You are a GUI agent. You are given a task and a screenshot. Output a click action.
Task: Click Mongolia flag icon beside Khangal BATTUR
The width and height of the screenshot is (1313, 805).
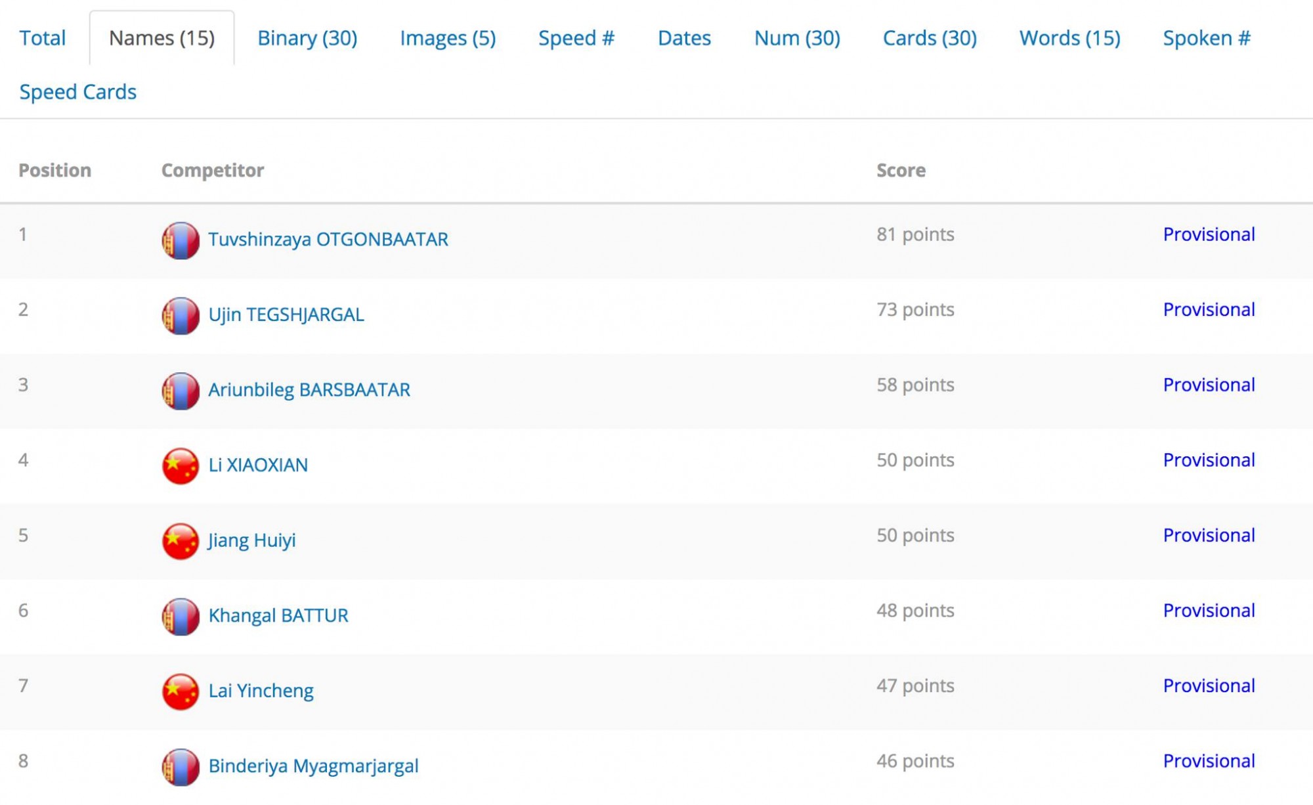(x=181, y=617)
